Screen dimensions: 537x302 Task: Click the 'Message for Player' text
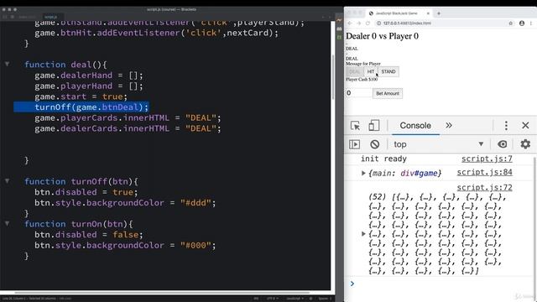[363, 64]
